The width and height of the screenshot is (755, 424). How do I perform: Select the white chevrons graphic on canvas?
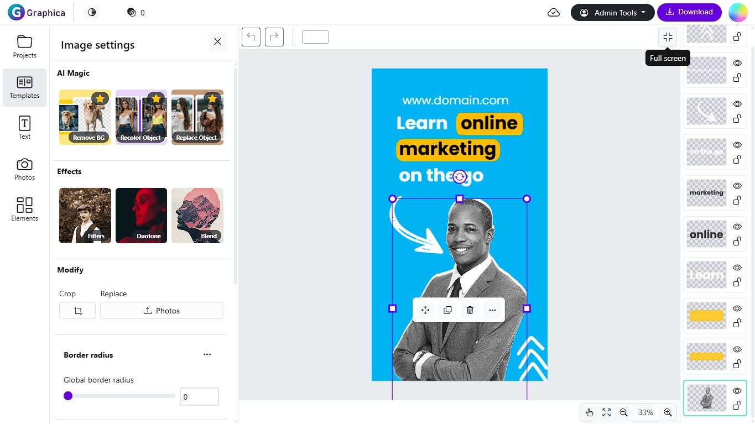(532, 358)
